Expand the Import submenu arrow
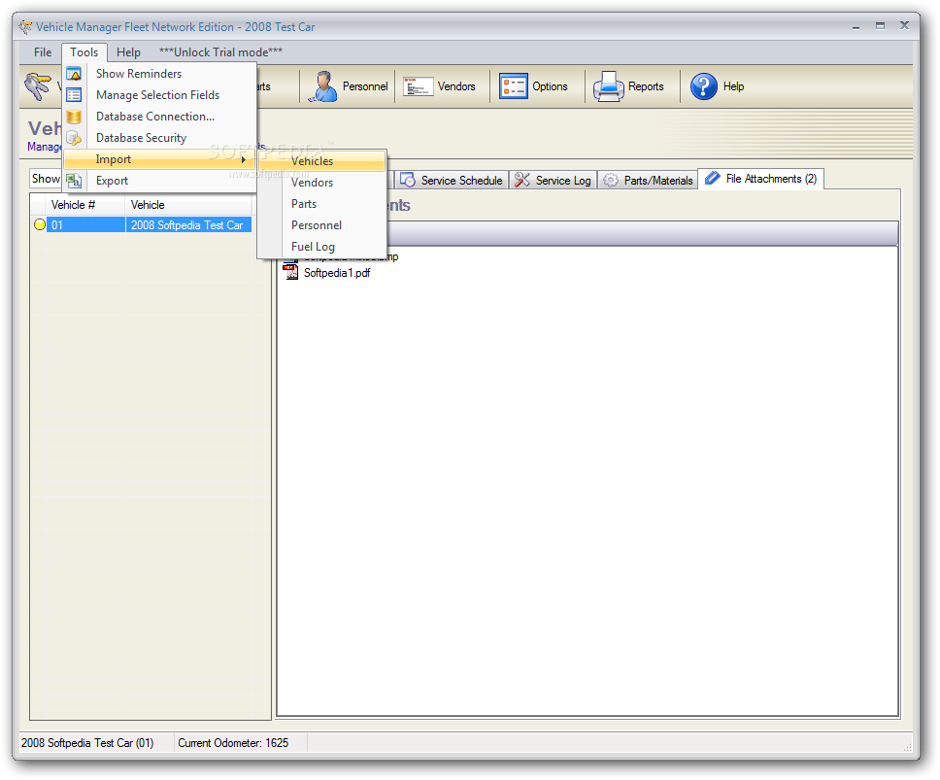940x780 pixels. tap(243, 159)
